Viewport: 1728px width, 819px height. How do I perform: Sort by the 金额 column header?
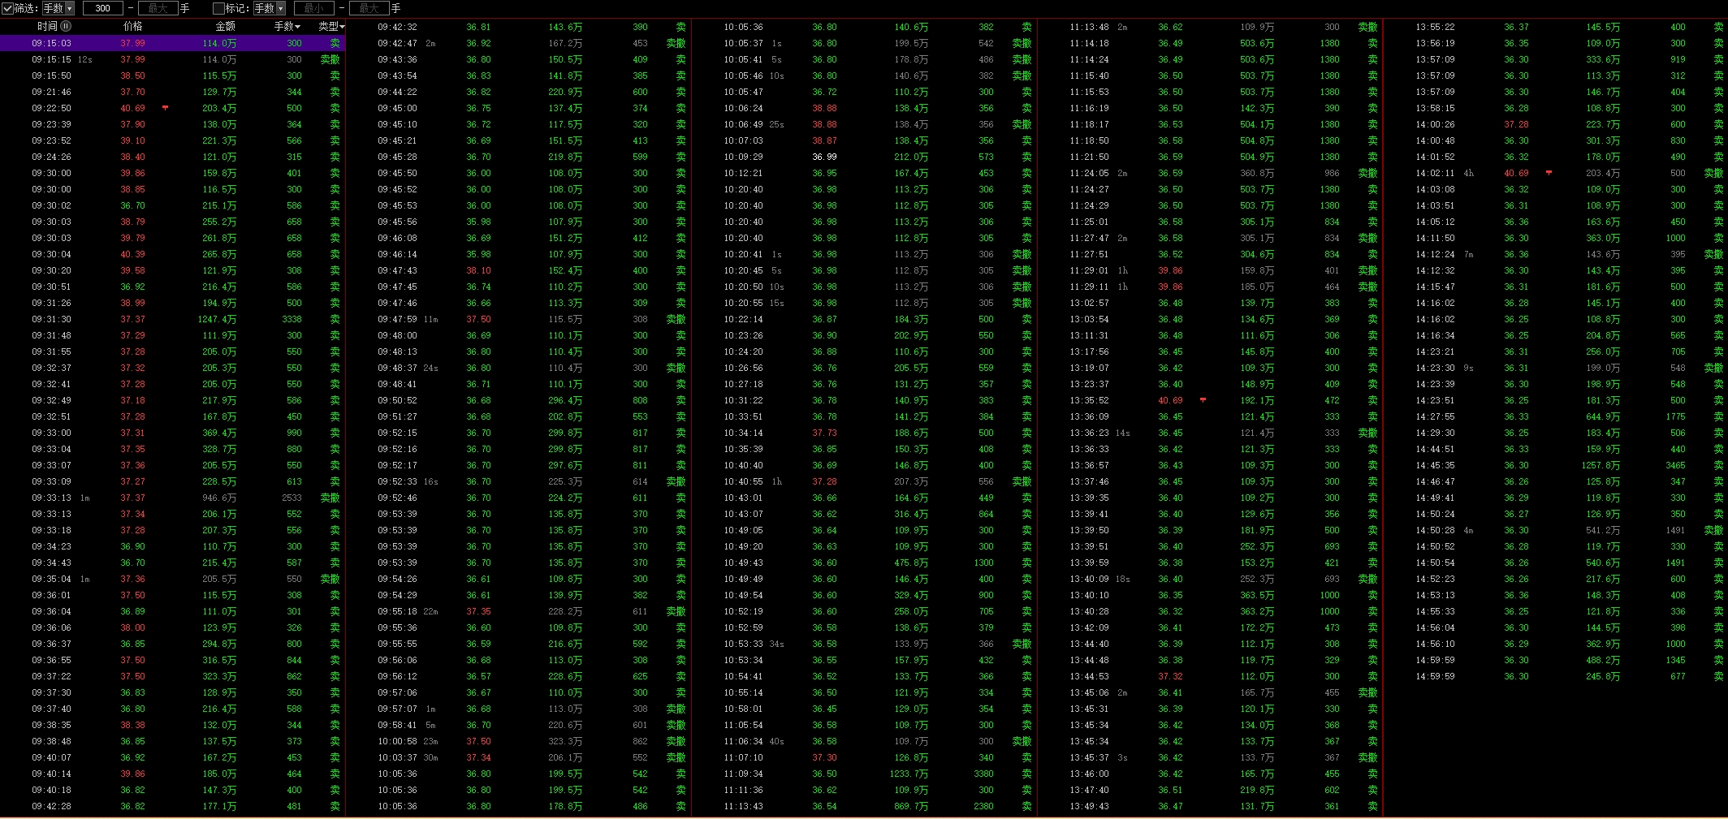click(x=225, y=26)
